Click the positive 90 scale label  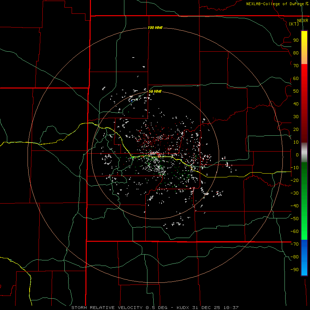[x=296, y=40]
